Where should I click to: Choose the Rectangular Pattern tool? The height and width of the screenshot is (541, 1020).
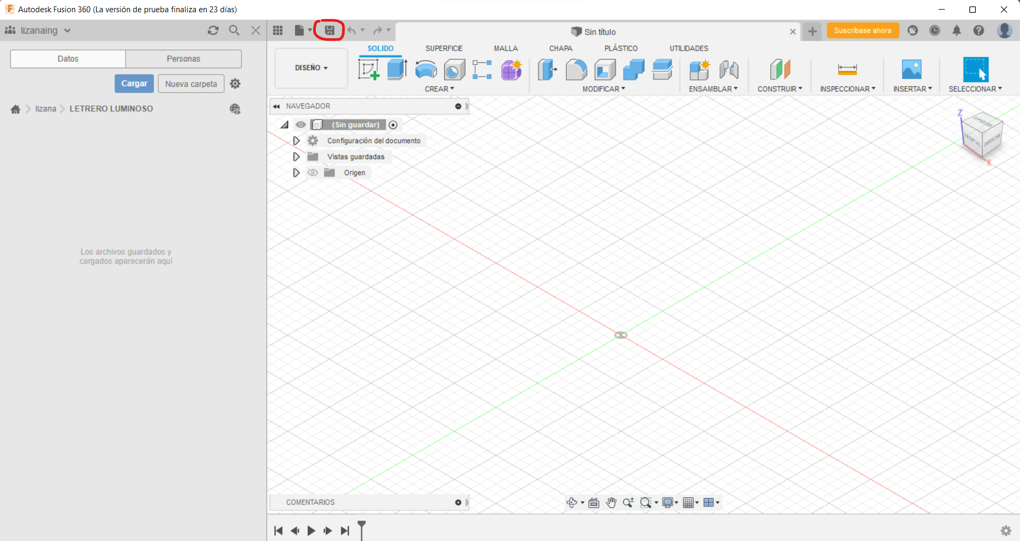point(482,70)
